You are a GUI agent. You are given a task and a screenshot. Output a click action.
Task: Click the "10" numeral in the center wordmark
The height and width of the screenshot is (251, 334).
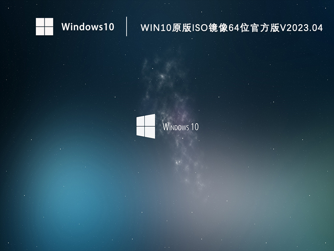coord(195,127)
